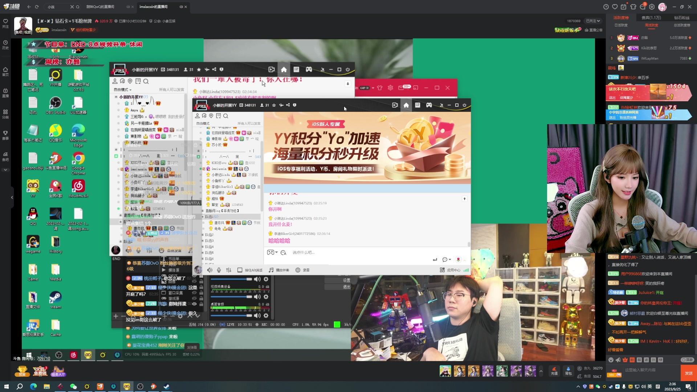The width and height of the screenshot is (697, 392).
Task: Click the home icon in front YY window
Action: coord(406,105)
